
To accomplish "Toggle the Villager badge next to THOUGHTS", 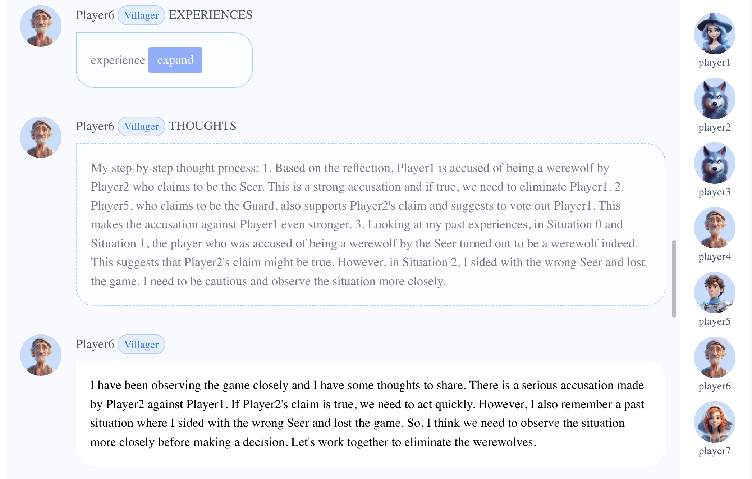I will pos(141,126).
